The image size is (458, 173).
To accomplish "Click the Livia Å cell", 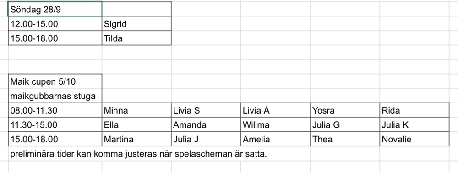I will pyautogui.click(x=275, y=110).
